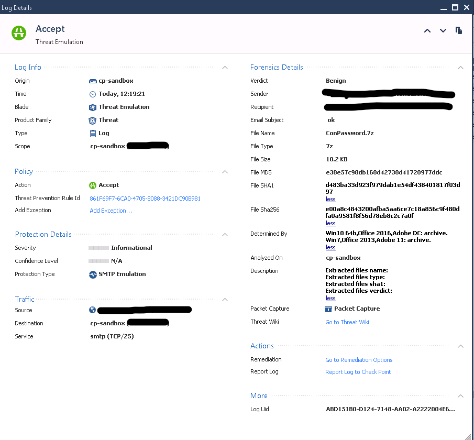Click the File Sha256 hash value
Image resolution: width=474 pixels, height=440 pixels.
click(x=392, y=213)
